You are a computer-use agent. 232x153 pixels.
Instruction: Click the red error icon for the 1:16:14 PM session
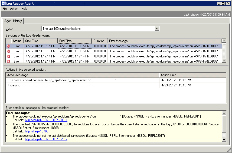click(9, 61)
